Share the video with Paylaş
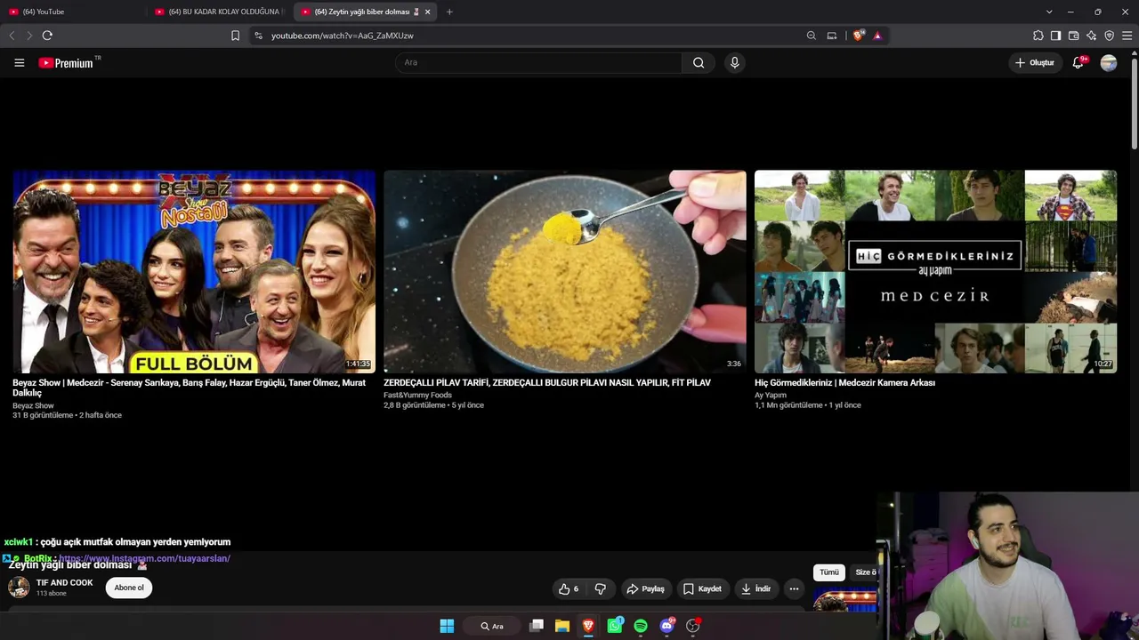The width and height of the screenshot is (1139, 640). [x=646, y=588]
